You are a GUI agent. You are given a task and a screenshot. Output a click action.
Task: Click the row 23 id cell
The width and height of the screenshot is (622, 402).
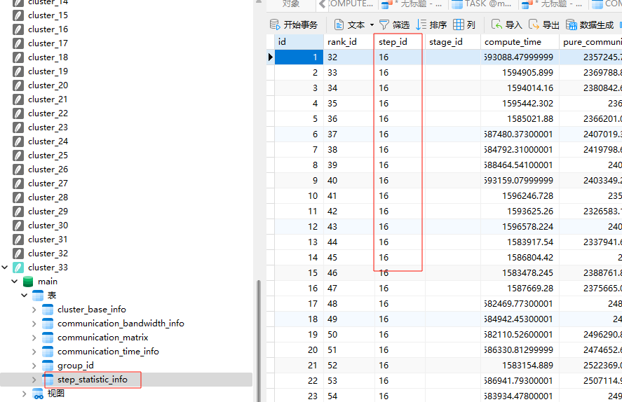(x=299, y=396)
